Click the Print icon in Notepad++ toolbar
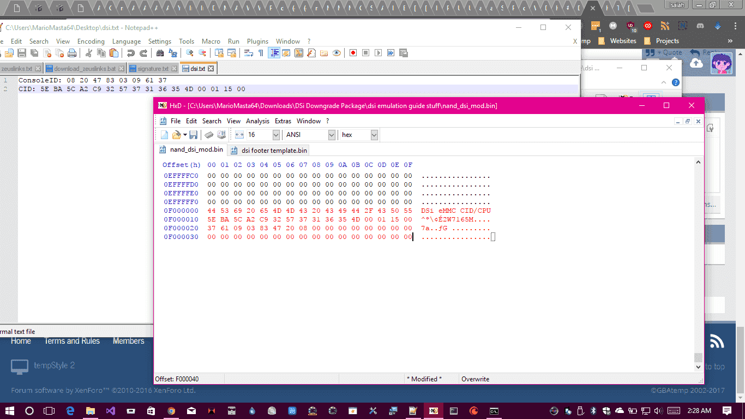Screen dimensions: 745x419 click(x=72, y=53)
